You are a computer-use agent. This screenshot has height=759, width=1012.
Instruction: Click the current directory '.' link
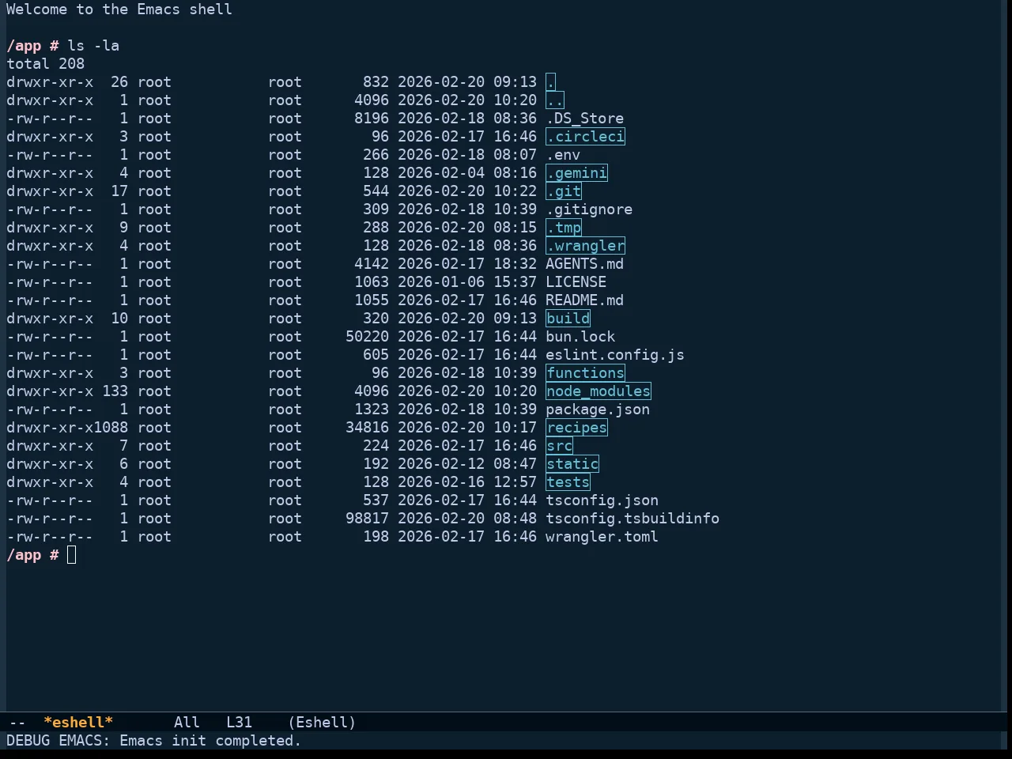(550, 82)
